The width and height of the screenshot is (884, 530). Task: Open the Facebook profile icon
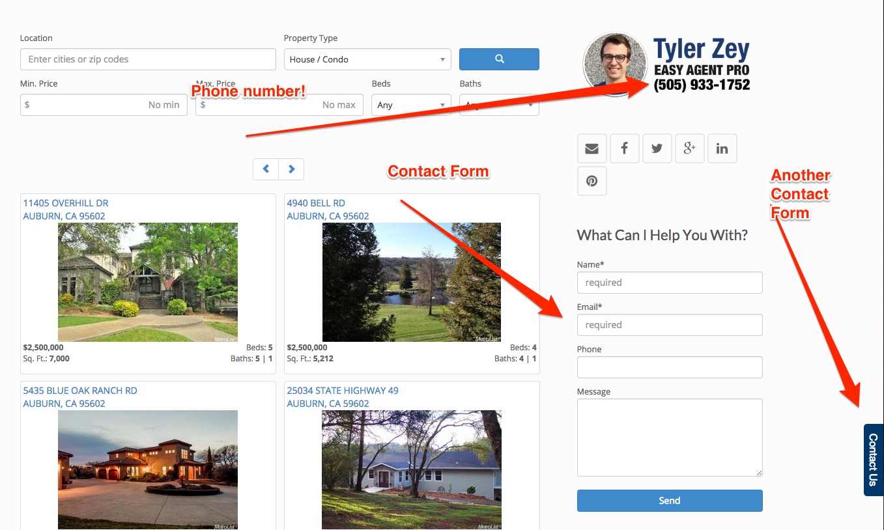[x=624, y=148]
